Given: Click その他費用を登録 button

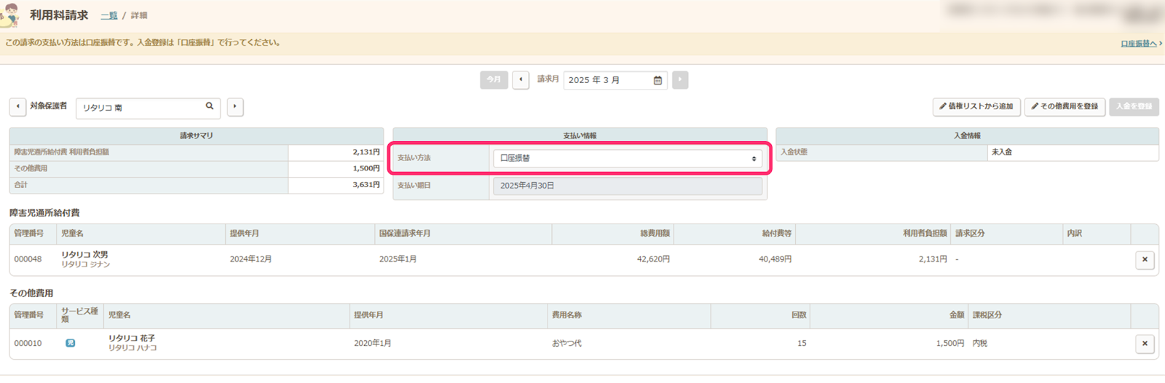Looking at the screenshot, I should click(x=1065, y=107).
